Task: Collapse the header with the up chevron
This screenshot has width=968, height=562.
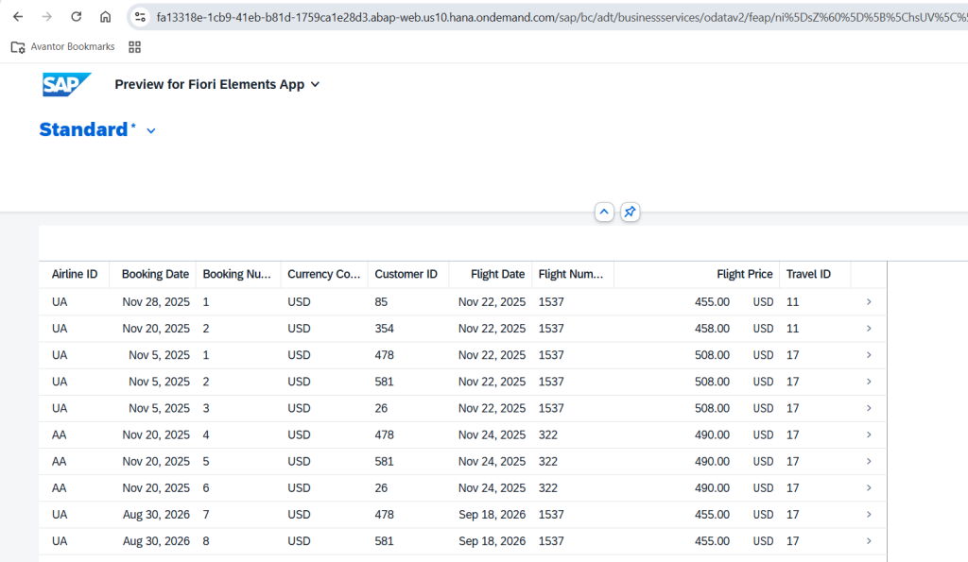Action: pyautogui.click(x=604, y=213)
